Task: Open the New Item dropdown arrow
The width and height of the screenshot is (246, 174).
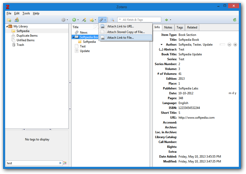Action: [x=78, y=20]
